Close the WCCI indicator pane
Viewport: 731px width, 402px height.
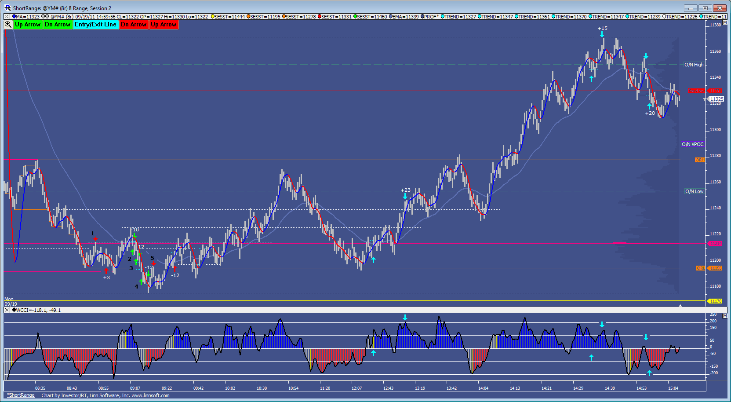coord(7,310)
